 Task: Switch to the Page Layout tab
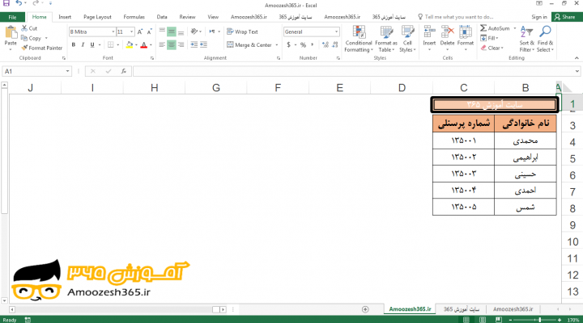click(x=97, y=17)
